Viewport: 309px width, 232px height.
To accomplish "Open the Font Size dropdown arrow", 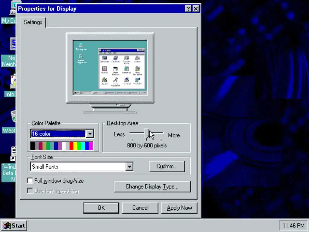I will (x=129, y=167).
